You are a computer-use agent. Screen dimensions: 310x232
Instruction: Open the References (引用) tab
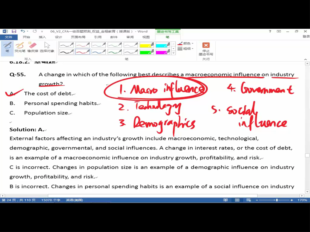(x=98, y=37)
